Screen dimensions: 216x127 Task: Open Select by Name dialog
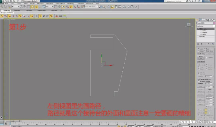25,7
